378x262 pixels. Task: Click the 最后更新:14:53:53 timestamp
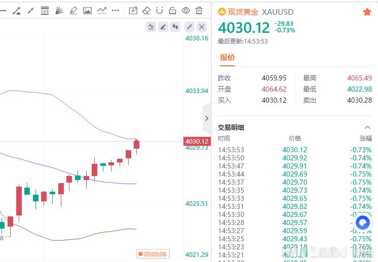coord(243,41)
